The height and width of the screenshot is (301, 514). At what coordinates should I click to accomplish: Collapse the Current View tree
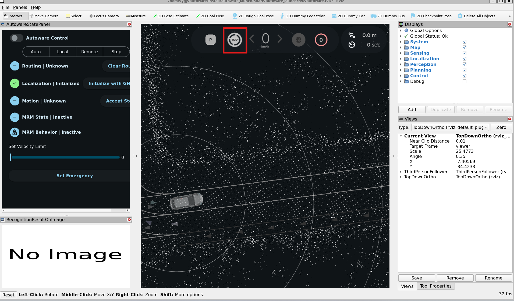401,136
